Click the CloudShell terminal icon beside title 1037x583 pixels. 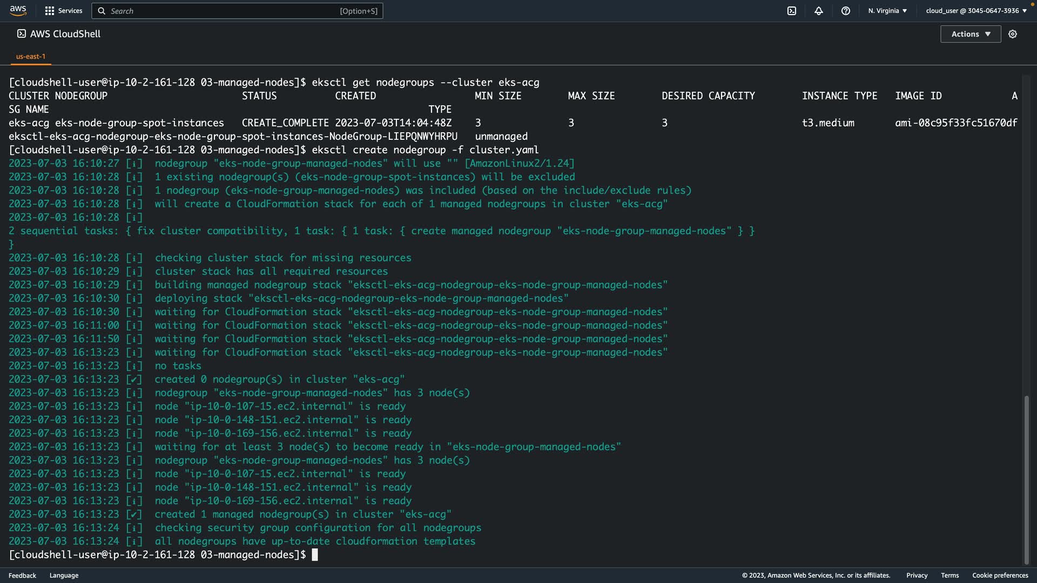[x=21, y=33]
